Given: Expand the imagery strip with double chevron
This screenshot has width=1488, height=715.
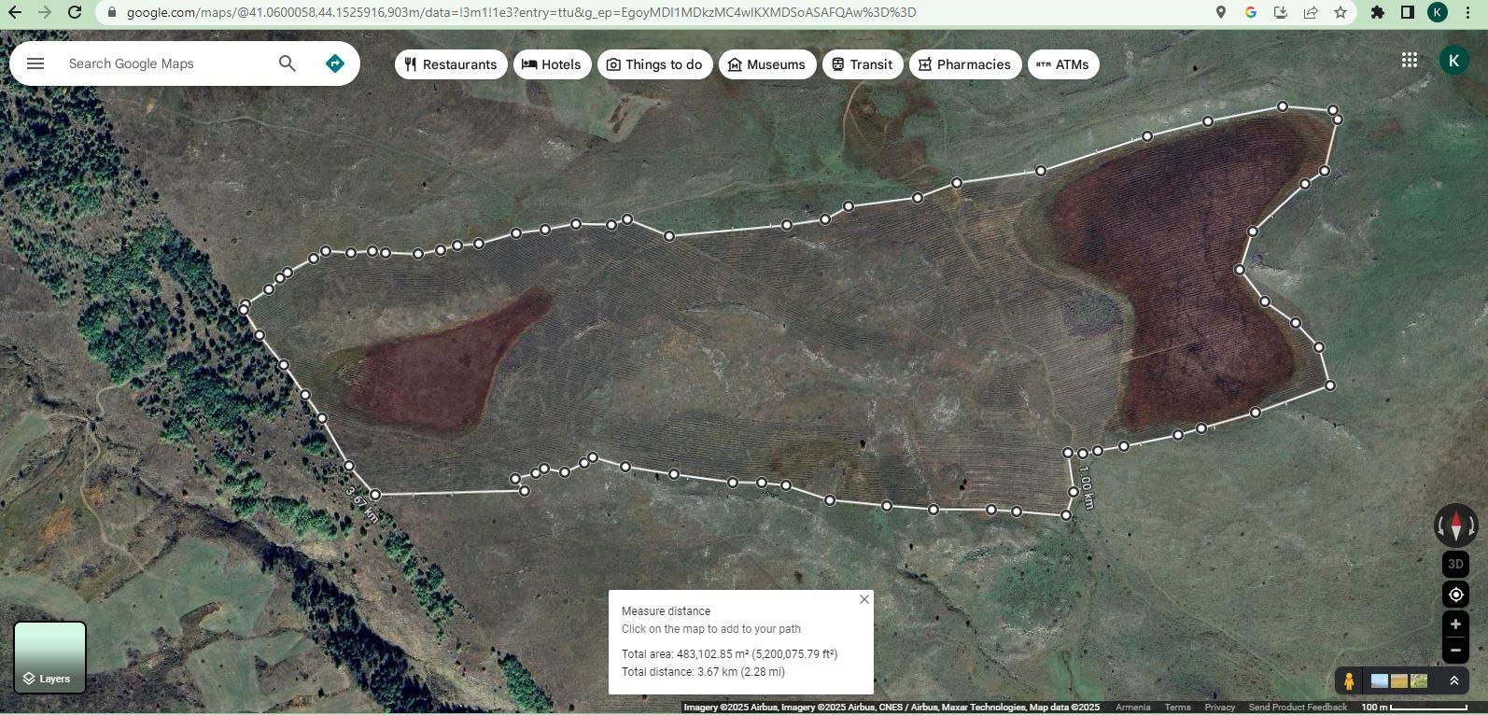Looking at the screenshot, I should (1453, 681).
